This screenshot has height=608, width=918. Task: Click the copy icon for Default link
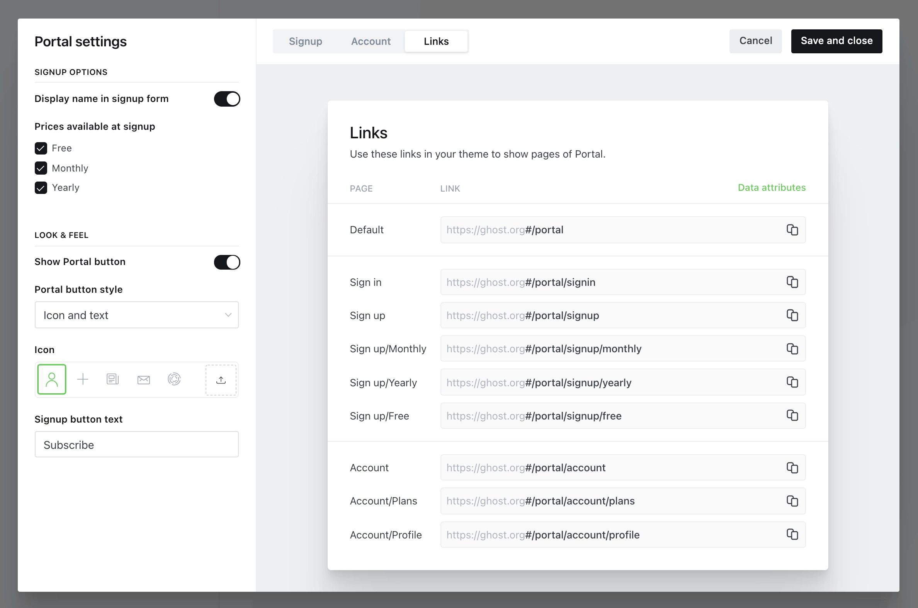792,229
